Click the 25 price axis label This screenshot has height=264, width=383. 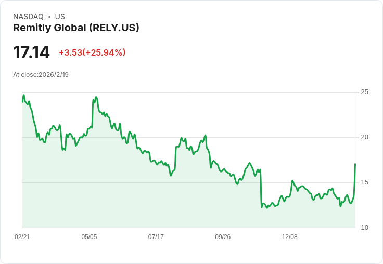[365, 92]
